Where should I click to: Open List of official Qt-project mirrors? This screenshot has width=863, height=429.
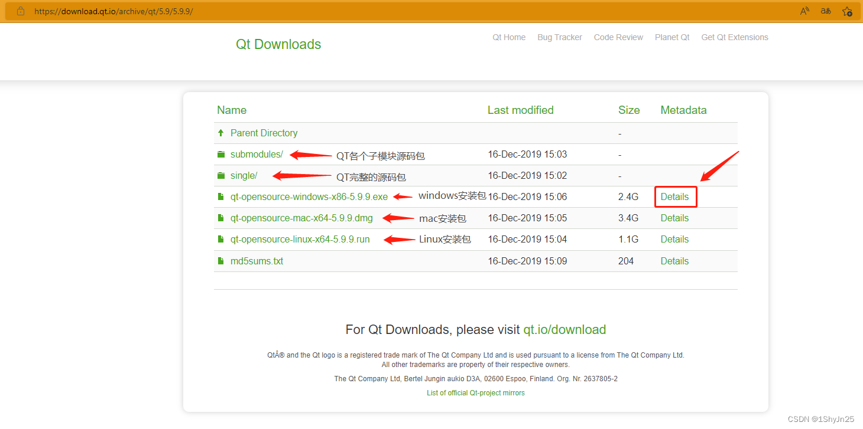[476, 393]
